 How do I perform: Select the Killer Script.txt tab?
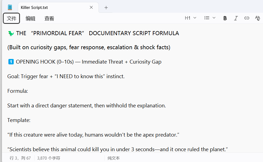(x=51, y=8)
